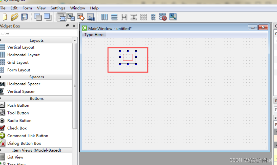Open the Settings menu
Viewport: 277px width, 165px height.
[x=58, y=8]
